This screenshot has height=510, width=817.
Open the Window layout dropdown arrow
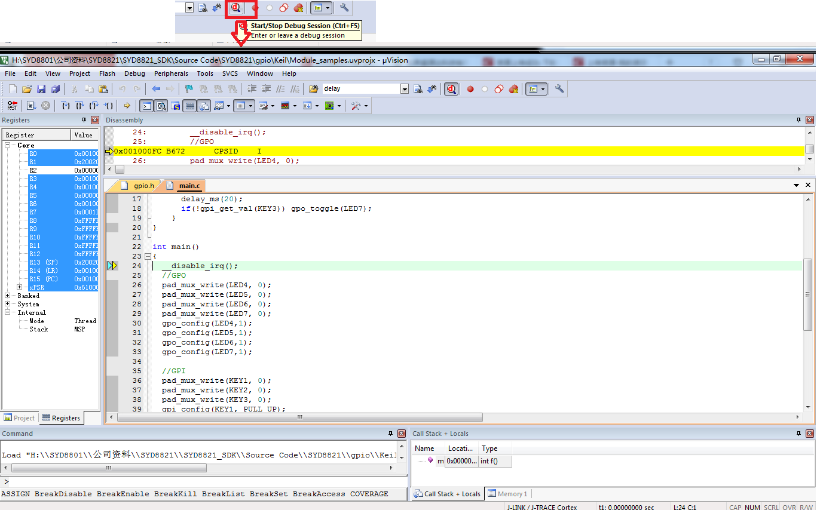[543, 89]
